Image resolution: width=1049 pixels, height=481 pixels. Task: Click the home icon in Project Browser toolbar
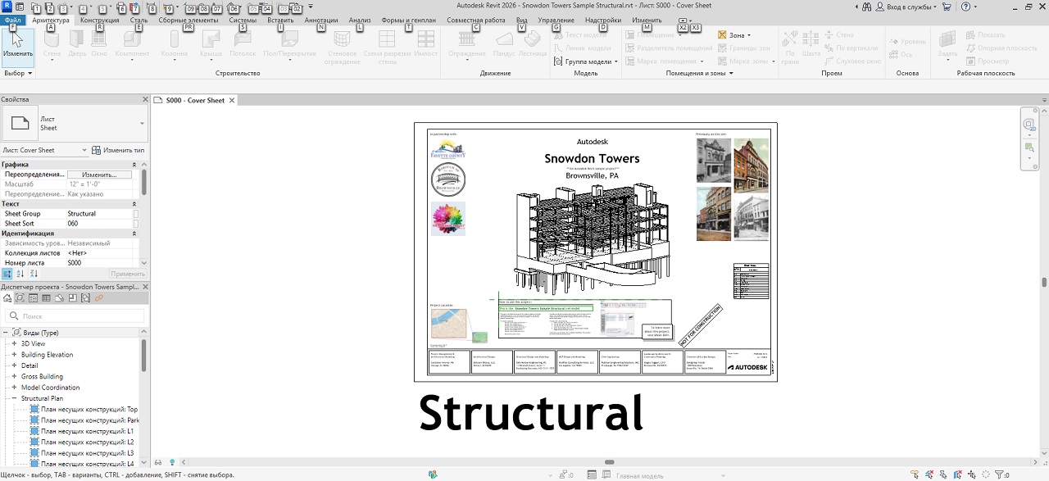[7, 298]
